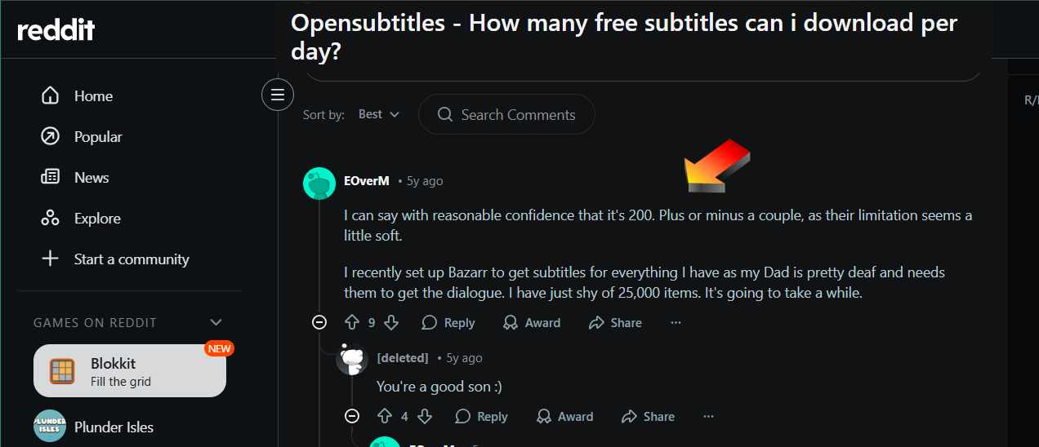Open EOverM user avatar
This screenshot has height=447, width=1039.
pos(319,183)
